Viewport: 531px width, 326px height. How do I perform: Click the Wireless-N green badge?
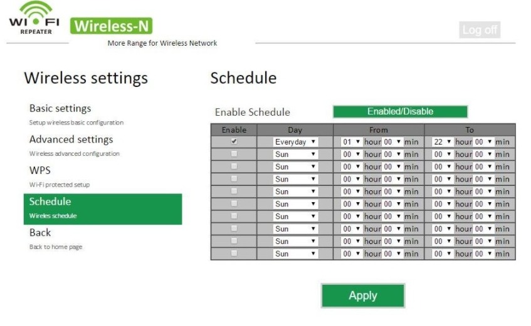pos(113,26)
